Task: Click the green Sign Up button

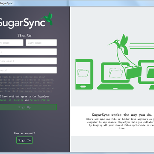Action: [x=28, y=107]
